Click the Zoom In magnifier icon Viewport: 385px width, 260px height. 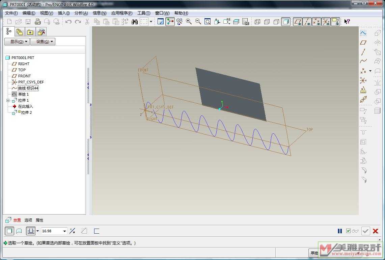click(x=189, y=22)
